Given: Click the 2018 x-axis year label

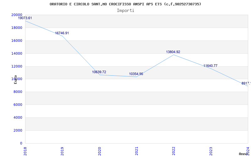Looking at the screenshot, I should (x=25, y=151).
